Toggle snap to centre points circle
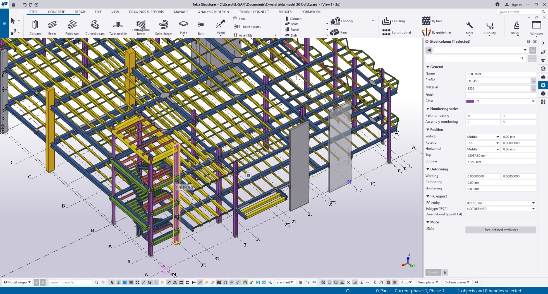 pyautogui.click(x=336, y=282)
